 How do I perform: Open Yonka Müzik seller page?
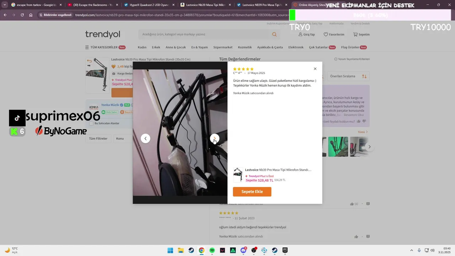(x=110, y=105)
